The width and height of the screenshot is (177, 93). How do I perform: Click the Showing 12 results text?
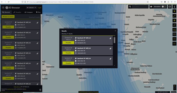pyautogui.click(x=67, y=34)
